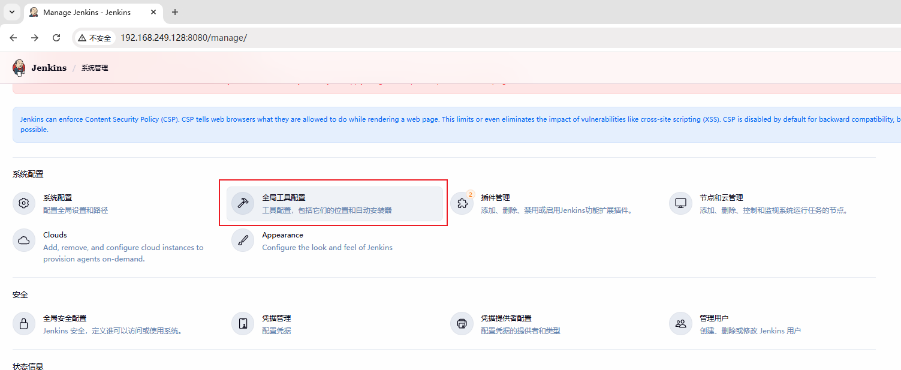Click 'Configure the look and feel of Jenkins'
901x370 pixels.
click(x=327, y=247)
